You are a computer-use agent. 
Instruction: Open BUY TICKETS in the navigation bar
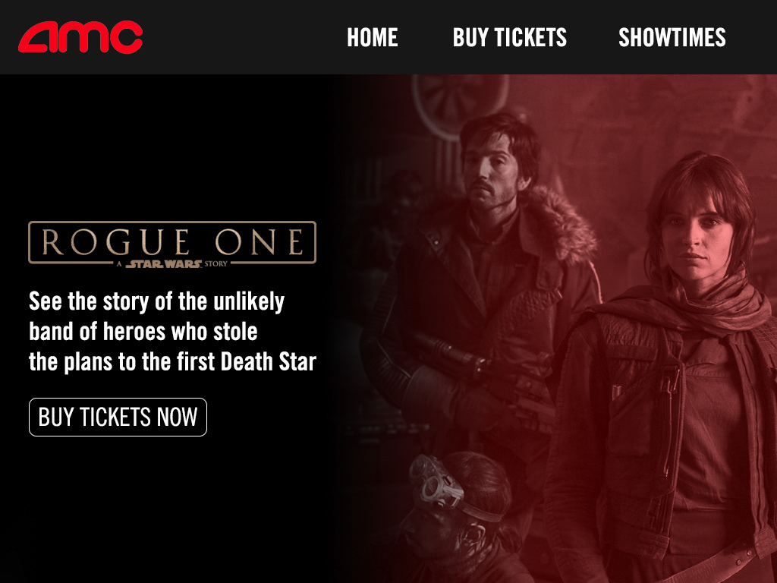tap(509, 38)
